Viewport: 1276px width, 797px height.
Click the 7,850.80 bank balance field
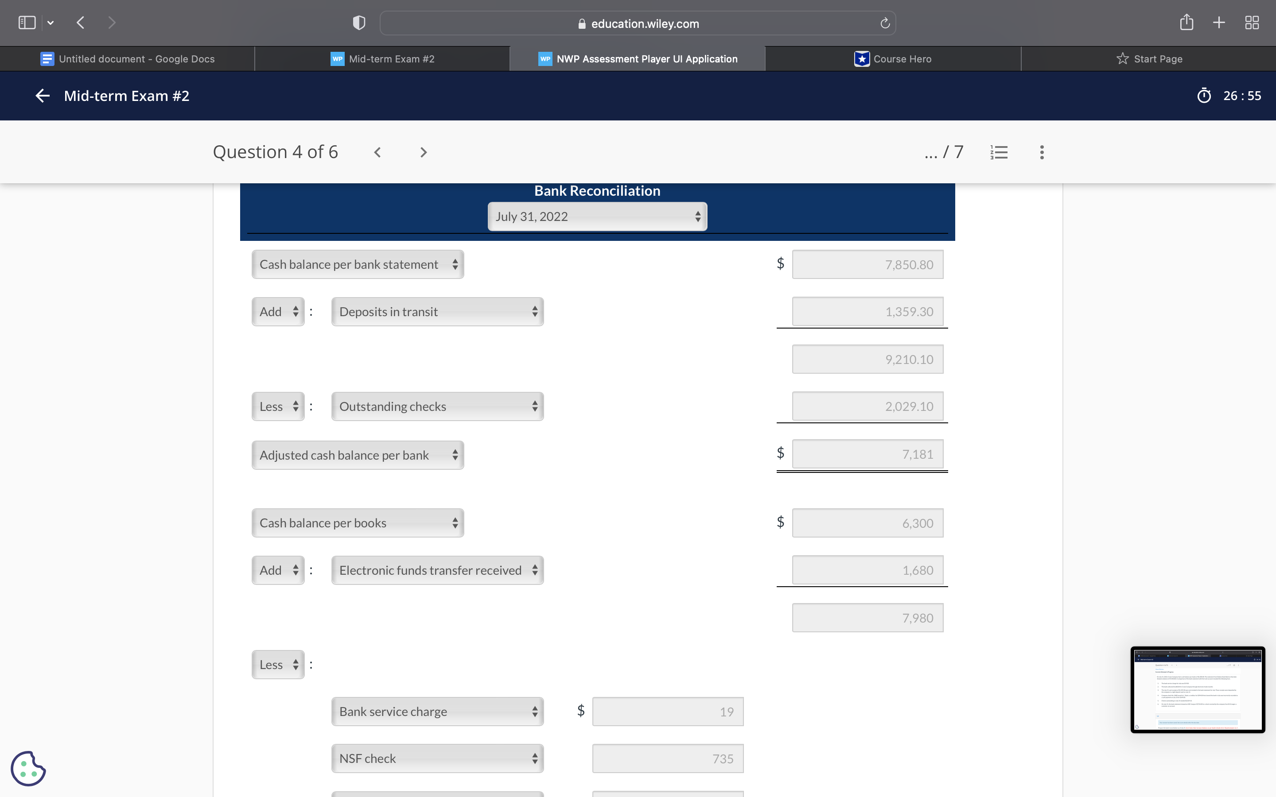pyautogui.click(x=867, y=265)
